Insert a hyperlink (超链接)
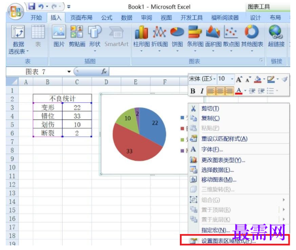Viewport: 296px width, 250px height. point(276,36)
